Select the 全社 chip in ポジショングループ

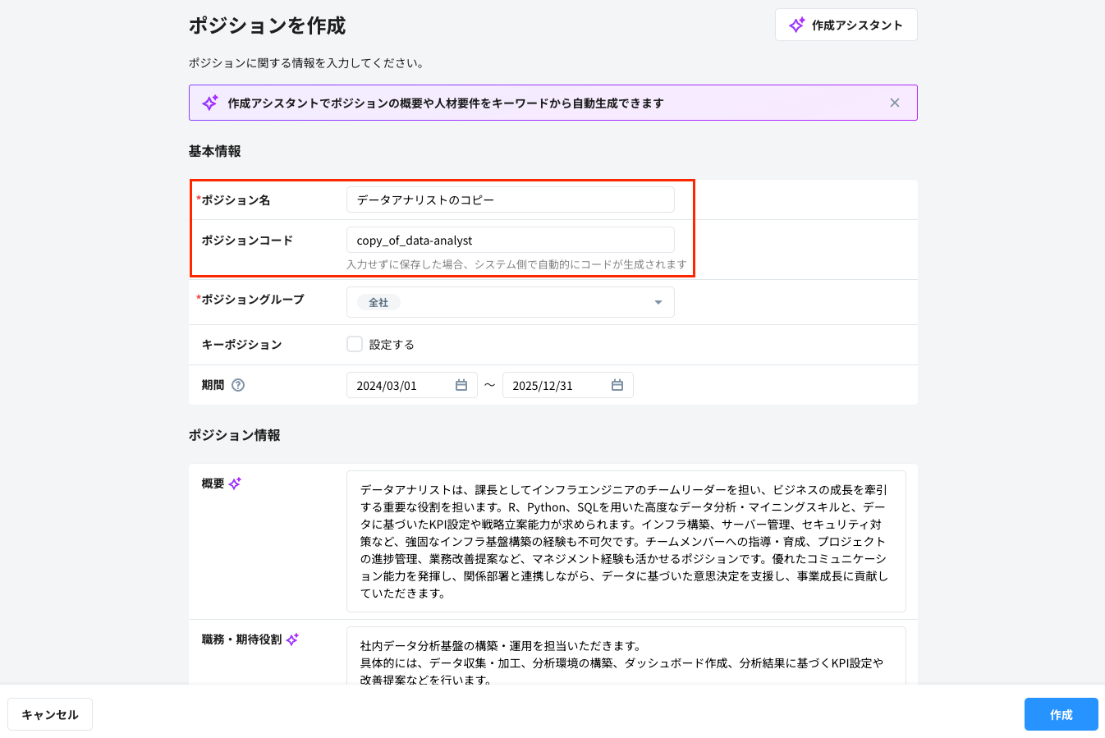click(378, 302)
